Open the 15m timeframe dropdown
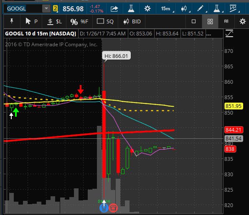Screen dimensions: 249x215 pyautogui.click(x=166, y=9)
